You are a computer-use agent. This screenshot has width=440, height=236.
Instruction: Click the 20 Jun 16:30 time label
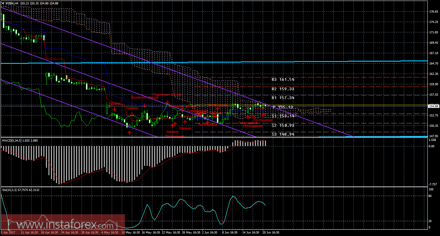coord(271,233)
